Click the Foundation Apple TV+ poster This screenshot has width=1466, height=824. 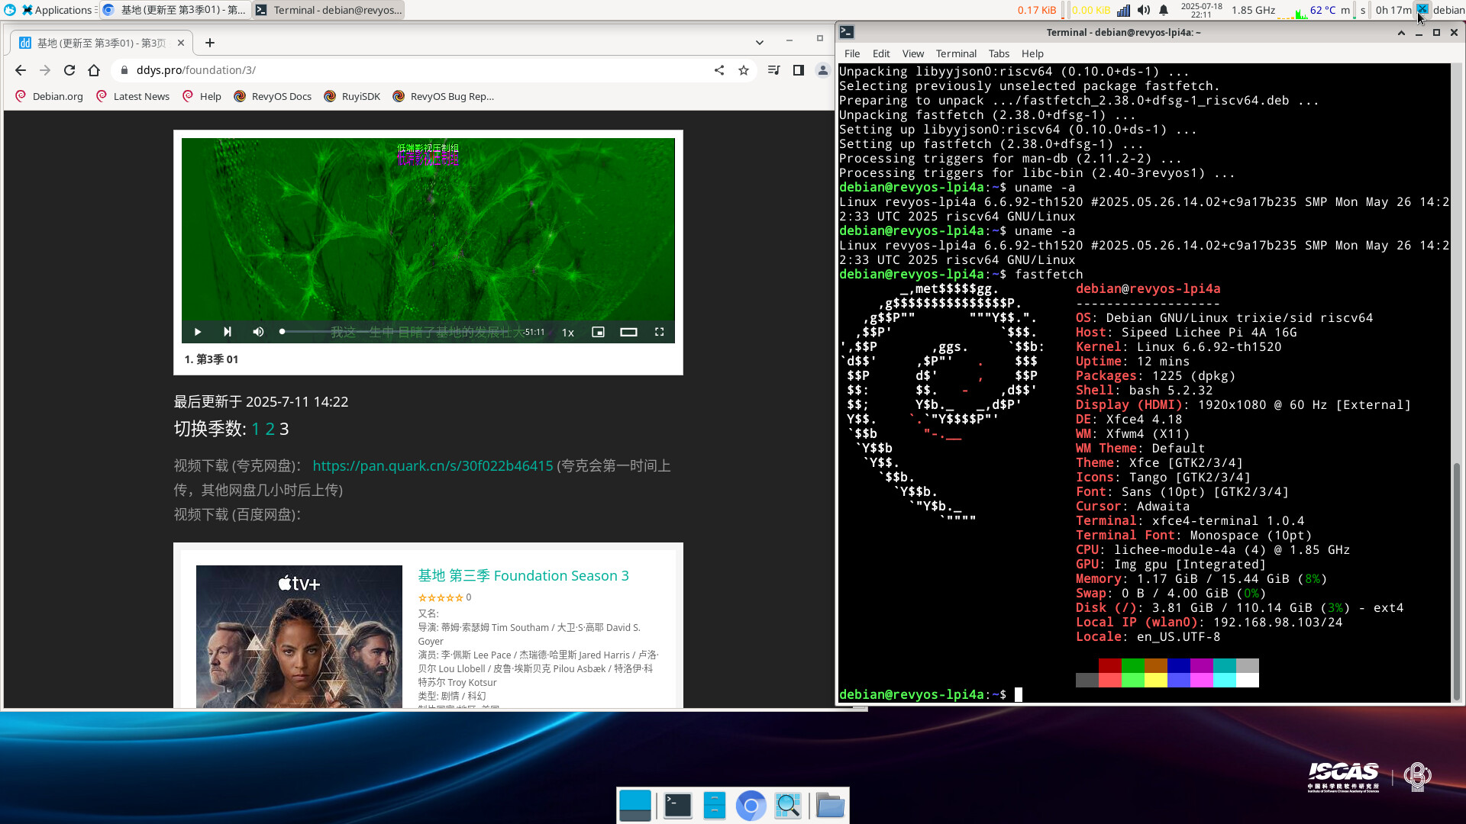[x=299, y=636]
